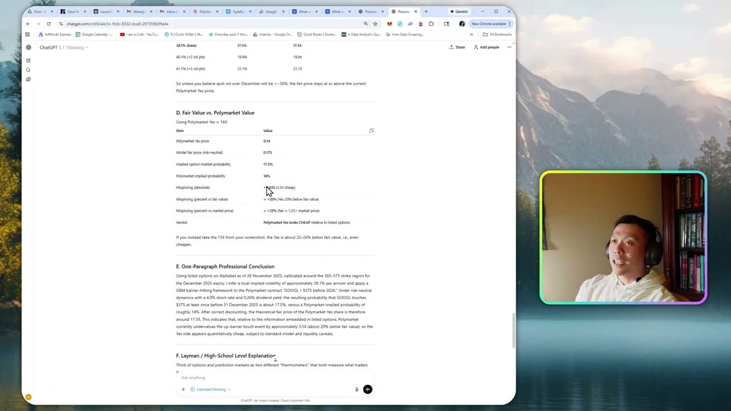Click the Polymarket Yes price row label
This screenshot has width=731, height=411.
192,141
